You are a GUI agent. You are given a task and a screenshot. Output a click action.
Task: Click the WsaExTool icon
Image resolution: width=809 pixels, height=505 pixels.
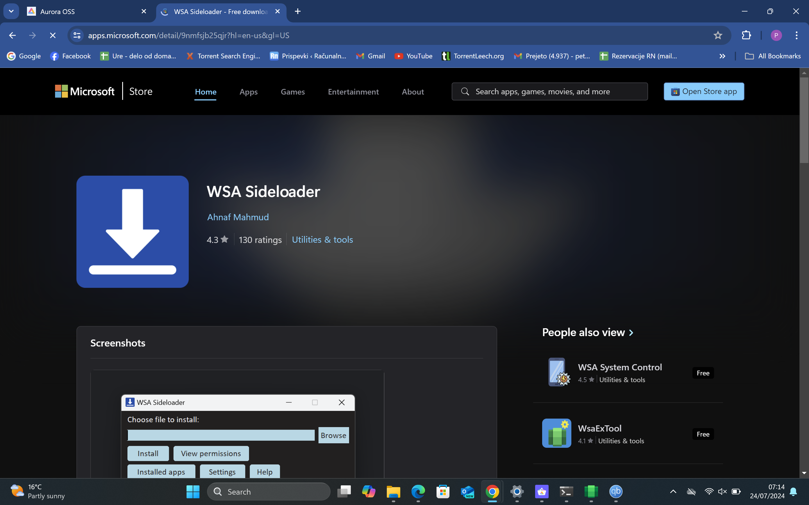tap(557, 433)
